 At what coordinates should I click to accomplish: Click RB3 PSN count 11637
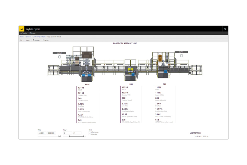[x=158, y=93]
